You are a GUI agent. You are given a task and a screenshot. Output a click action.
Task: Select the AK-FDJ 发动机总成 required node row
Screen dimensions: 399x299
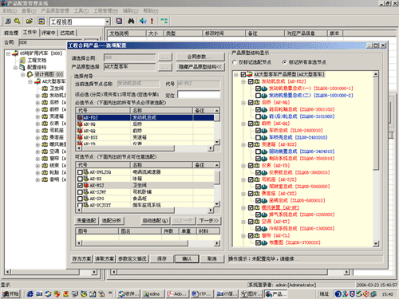[145, 117]
